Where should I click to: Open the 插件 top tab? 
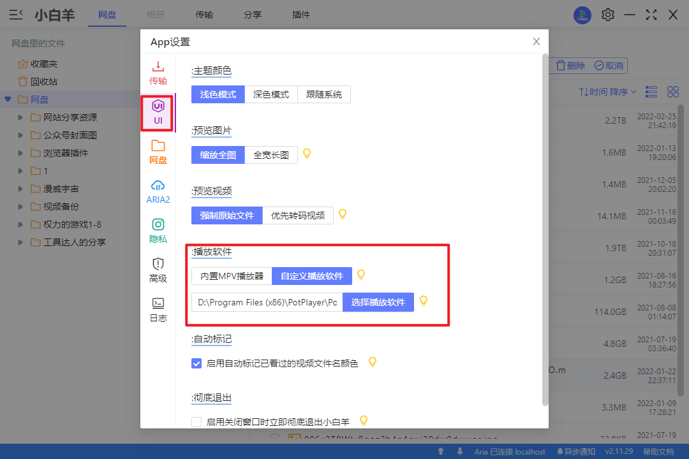point(301,15)
